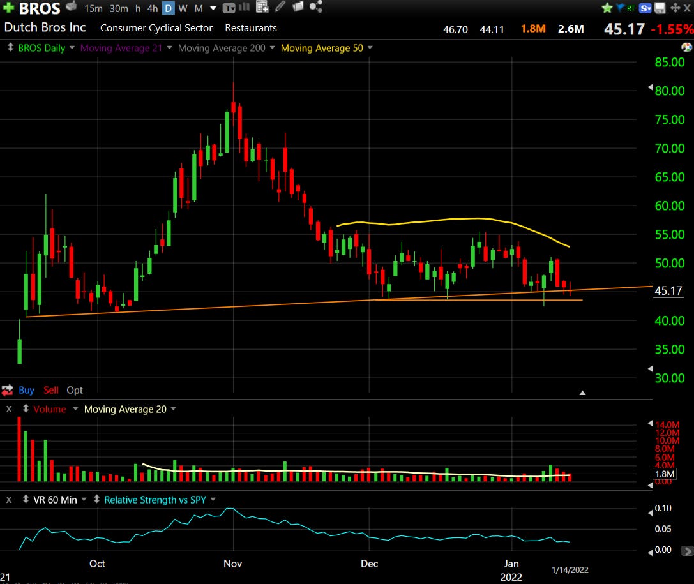Screen dimensions: 694x584
Task: Open the chart folders icon
Action: 298,6
